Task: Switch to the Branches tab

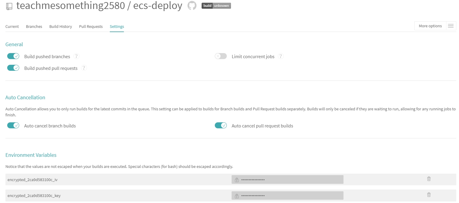Action: pyautogui.click(x=34, y=26)
